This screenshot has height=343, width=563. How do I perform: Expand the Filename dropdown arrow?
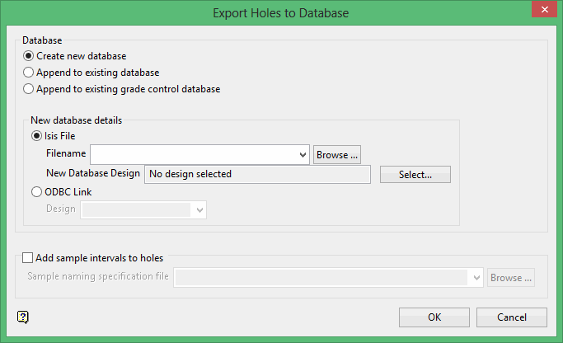pos(302,154)
